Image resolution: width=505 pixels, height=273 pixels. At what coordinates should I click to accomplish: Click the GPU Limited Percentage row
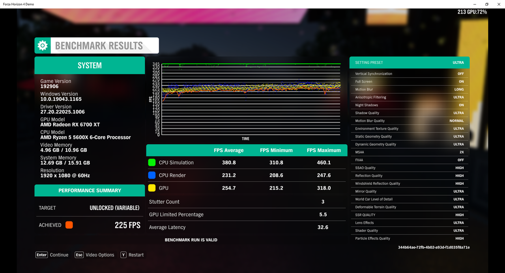tap(247, 214)
